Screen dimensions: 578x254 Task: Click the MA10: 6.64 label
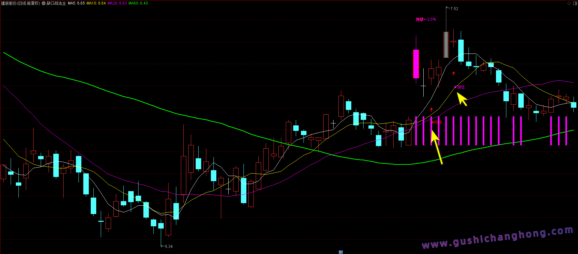click(96, 3)
